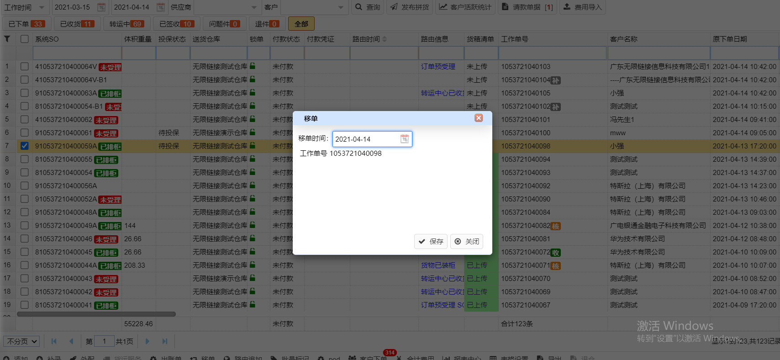
Task: Go to next page arrow in pagination
Action: pos(147,341)
